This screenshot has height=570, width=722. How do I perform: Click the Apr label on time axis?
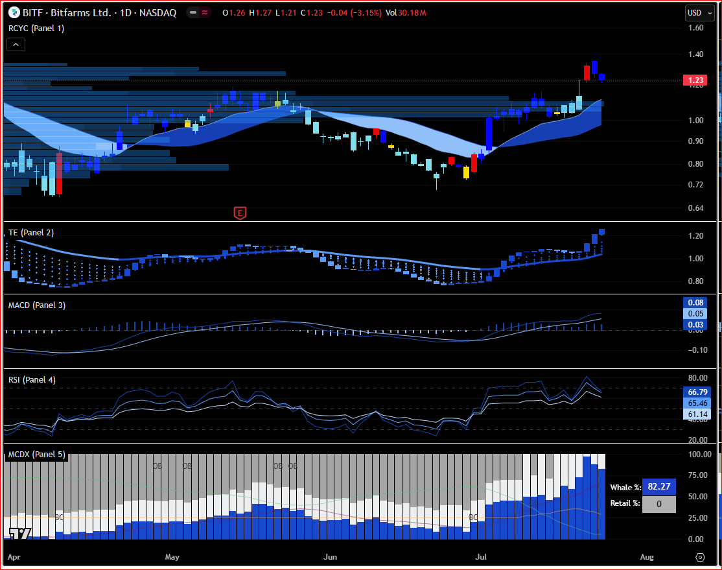(x=14, y=557)
